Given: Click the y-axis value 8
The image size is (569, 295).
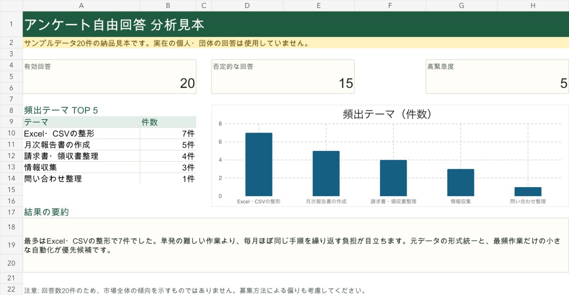Looking at the screenshot, I should coord(220,124).
